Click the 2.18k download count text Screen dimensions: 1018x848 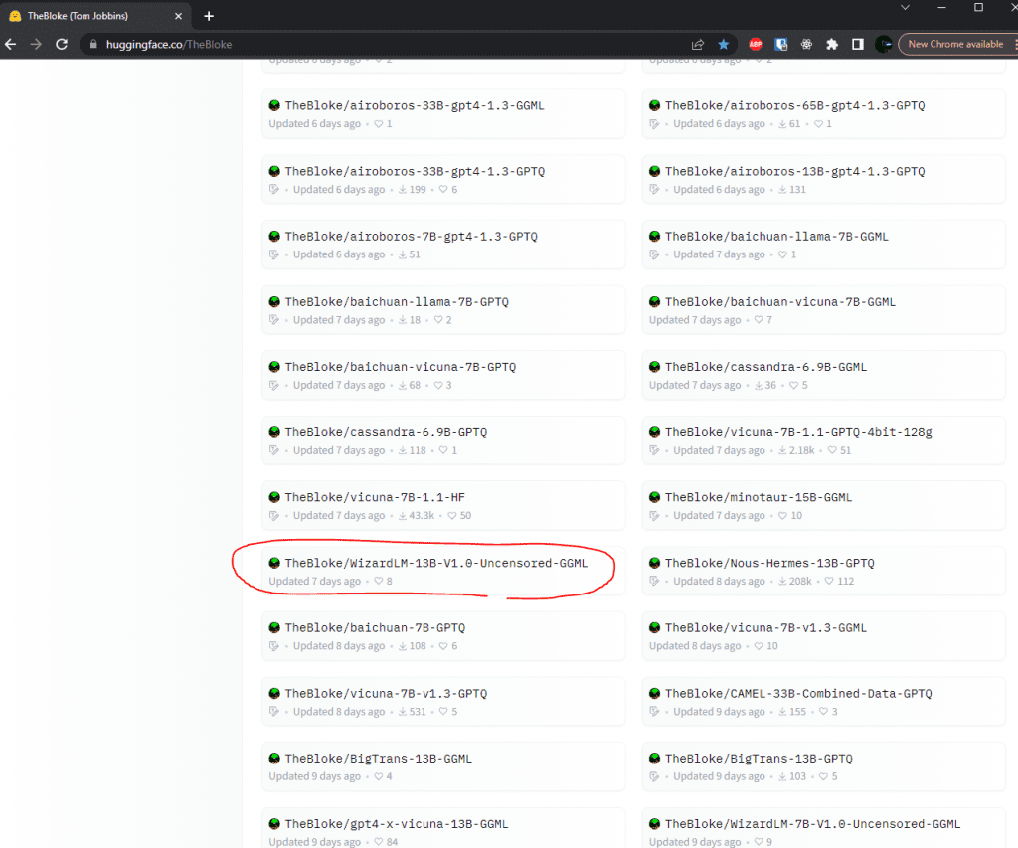802,450
